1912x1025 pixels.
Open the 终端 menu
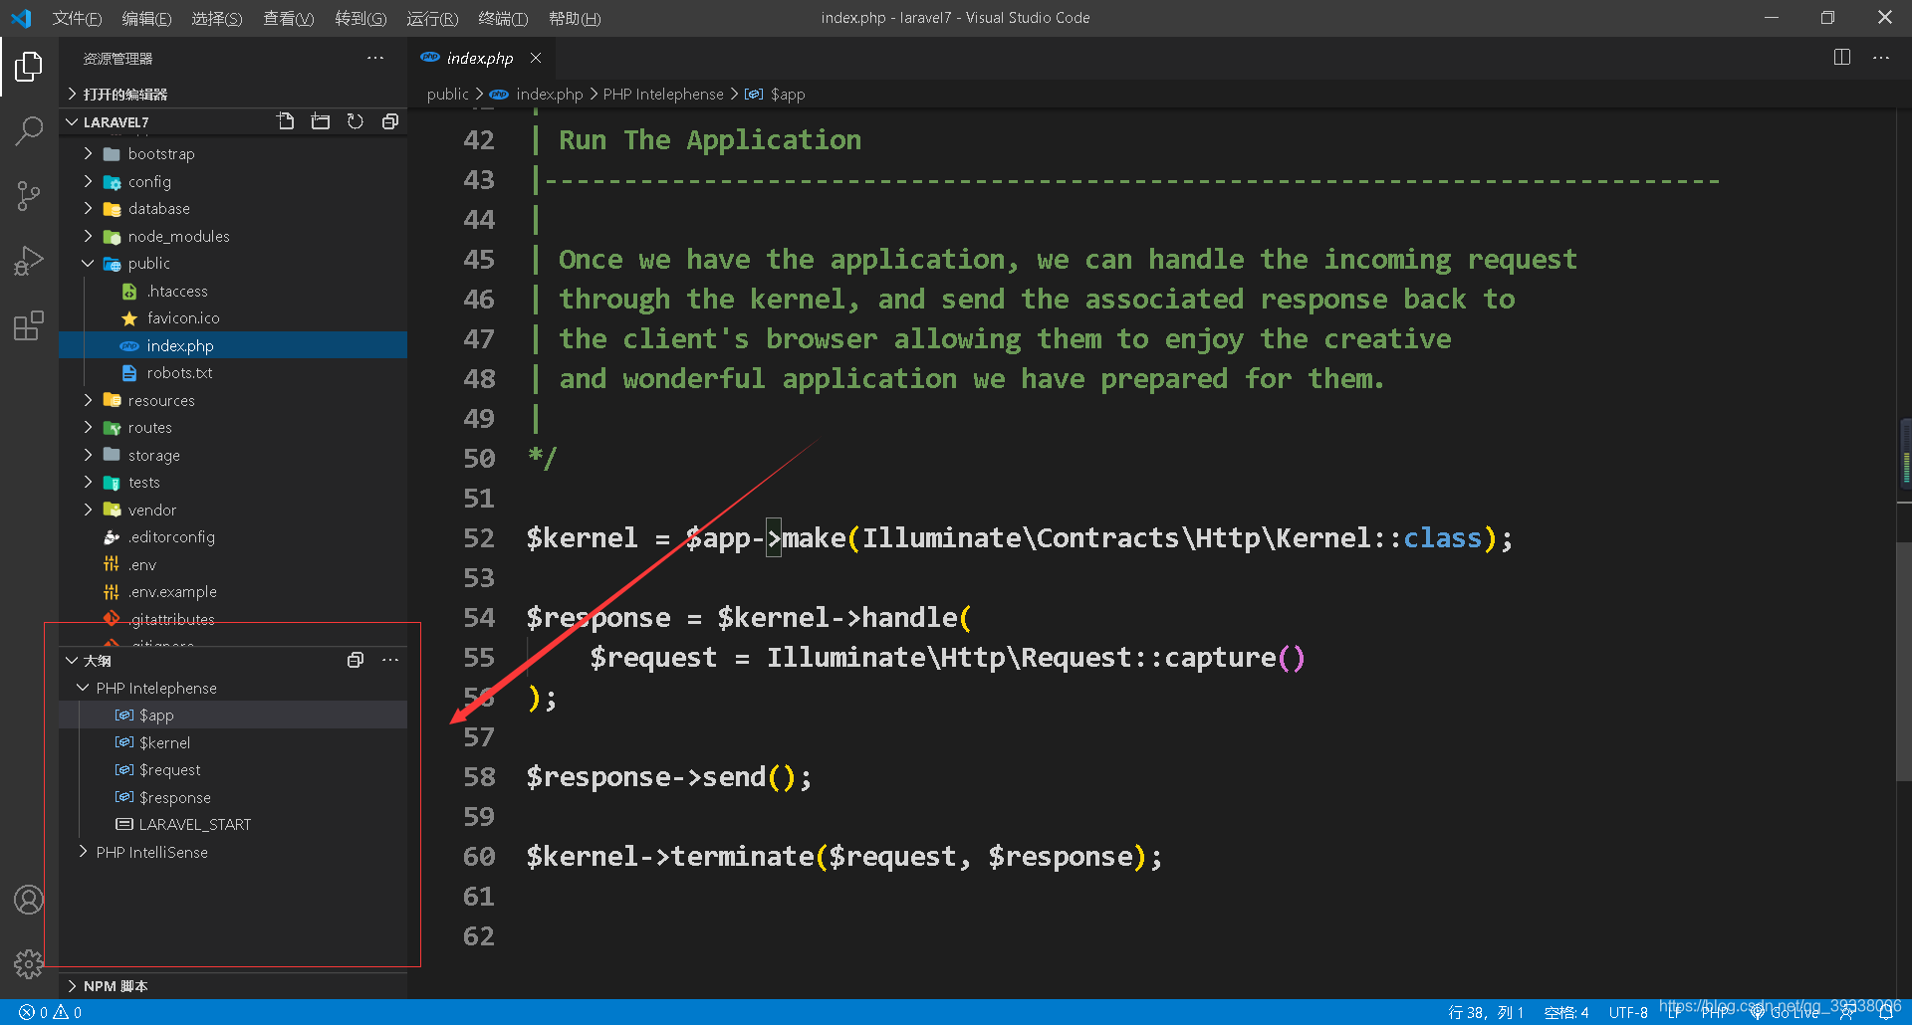click(502, 18)
